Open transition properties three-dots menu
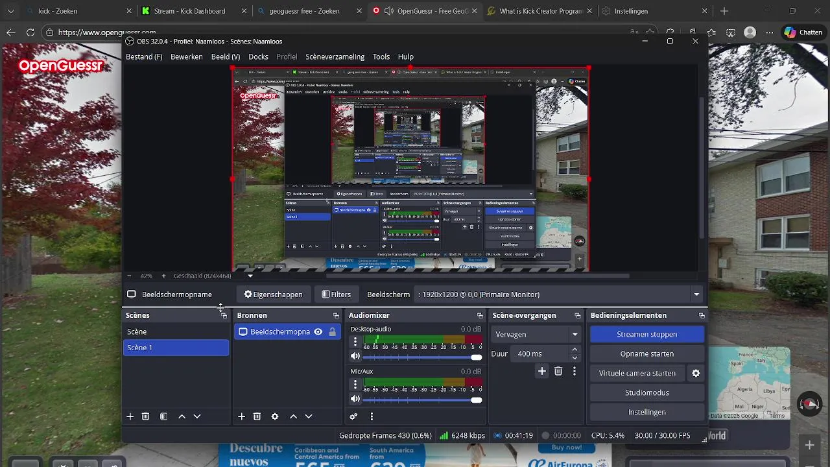Viewport: 830px width, 467px height. click(x=574, y=371)
